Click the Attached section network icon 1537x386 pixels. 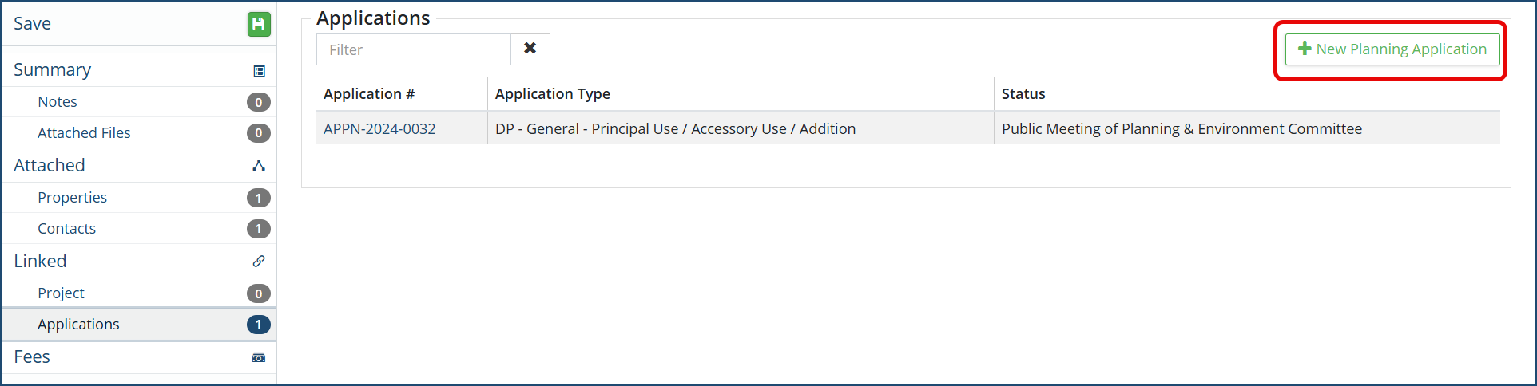point(259,166)
